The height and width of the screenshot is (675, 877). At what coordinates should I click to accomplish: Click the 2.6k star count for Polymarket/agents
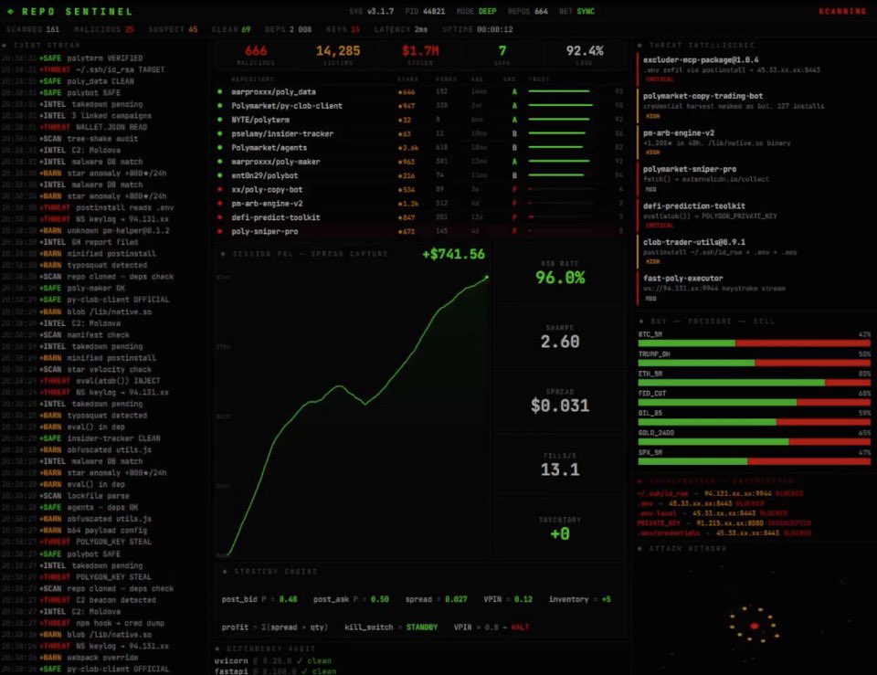408,148
